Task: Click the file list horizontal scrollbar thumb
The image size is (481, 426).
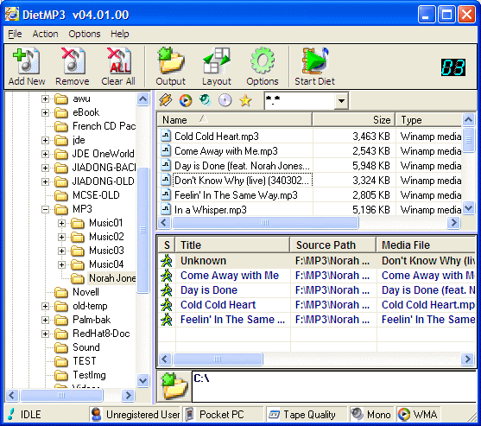Action: [x=265, y=223]
